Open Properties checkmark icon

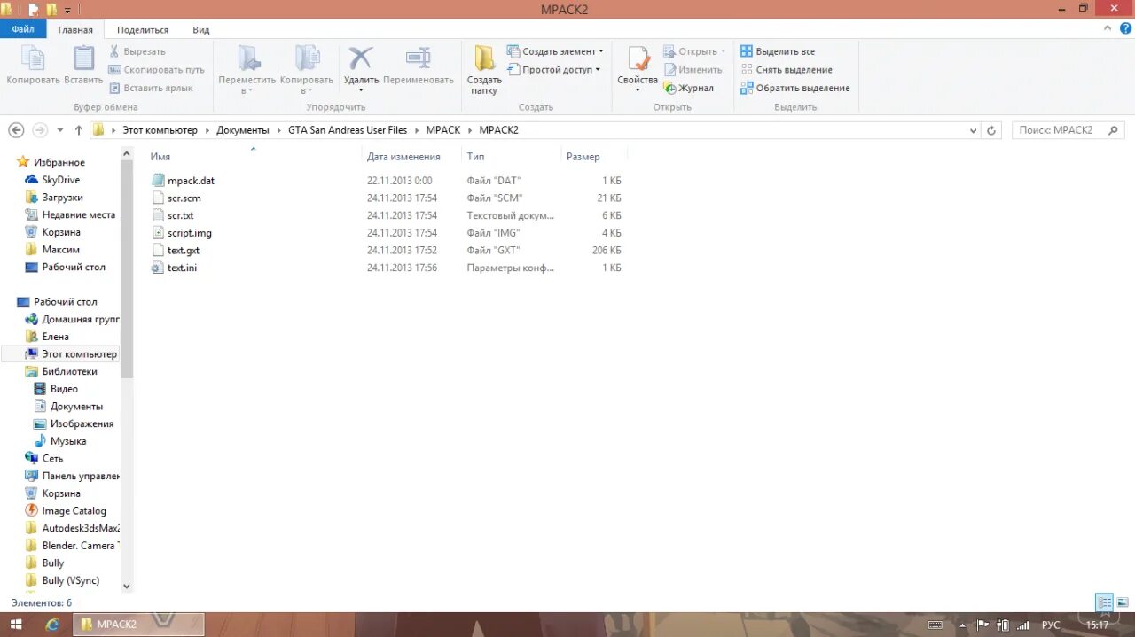click(638, 58)
